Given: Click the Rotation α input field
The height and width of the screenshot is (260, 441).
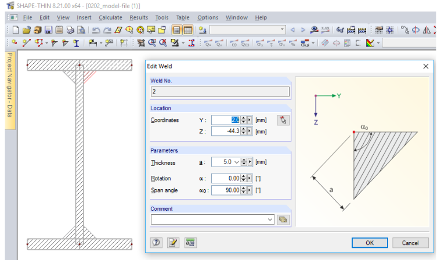Looking at the screenshot, I should click(226, 178).
